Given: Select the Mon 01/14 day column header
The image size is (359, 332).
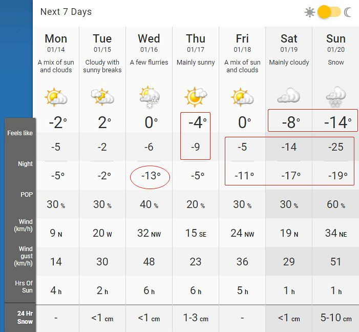Looking at the screenshot, I should [56, 43].
